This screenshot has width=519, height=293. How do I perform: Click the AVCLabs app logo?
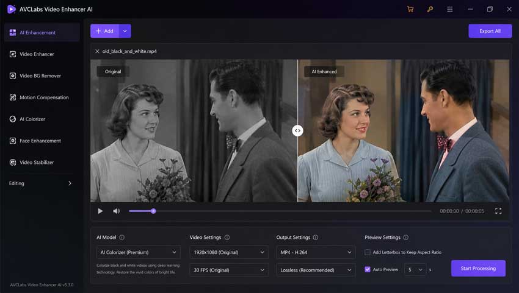coord(11,9)
